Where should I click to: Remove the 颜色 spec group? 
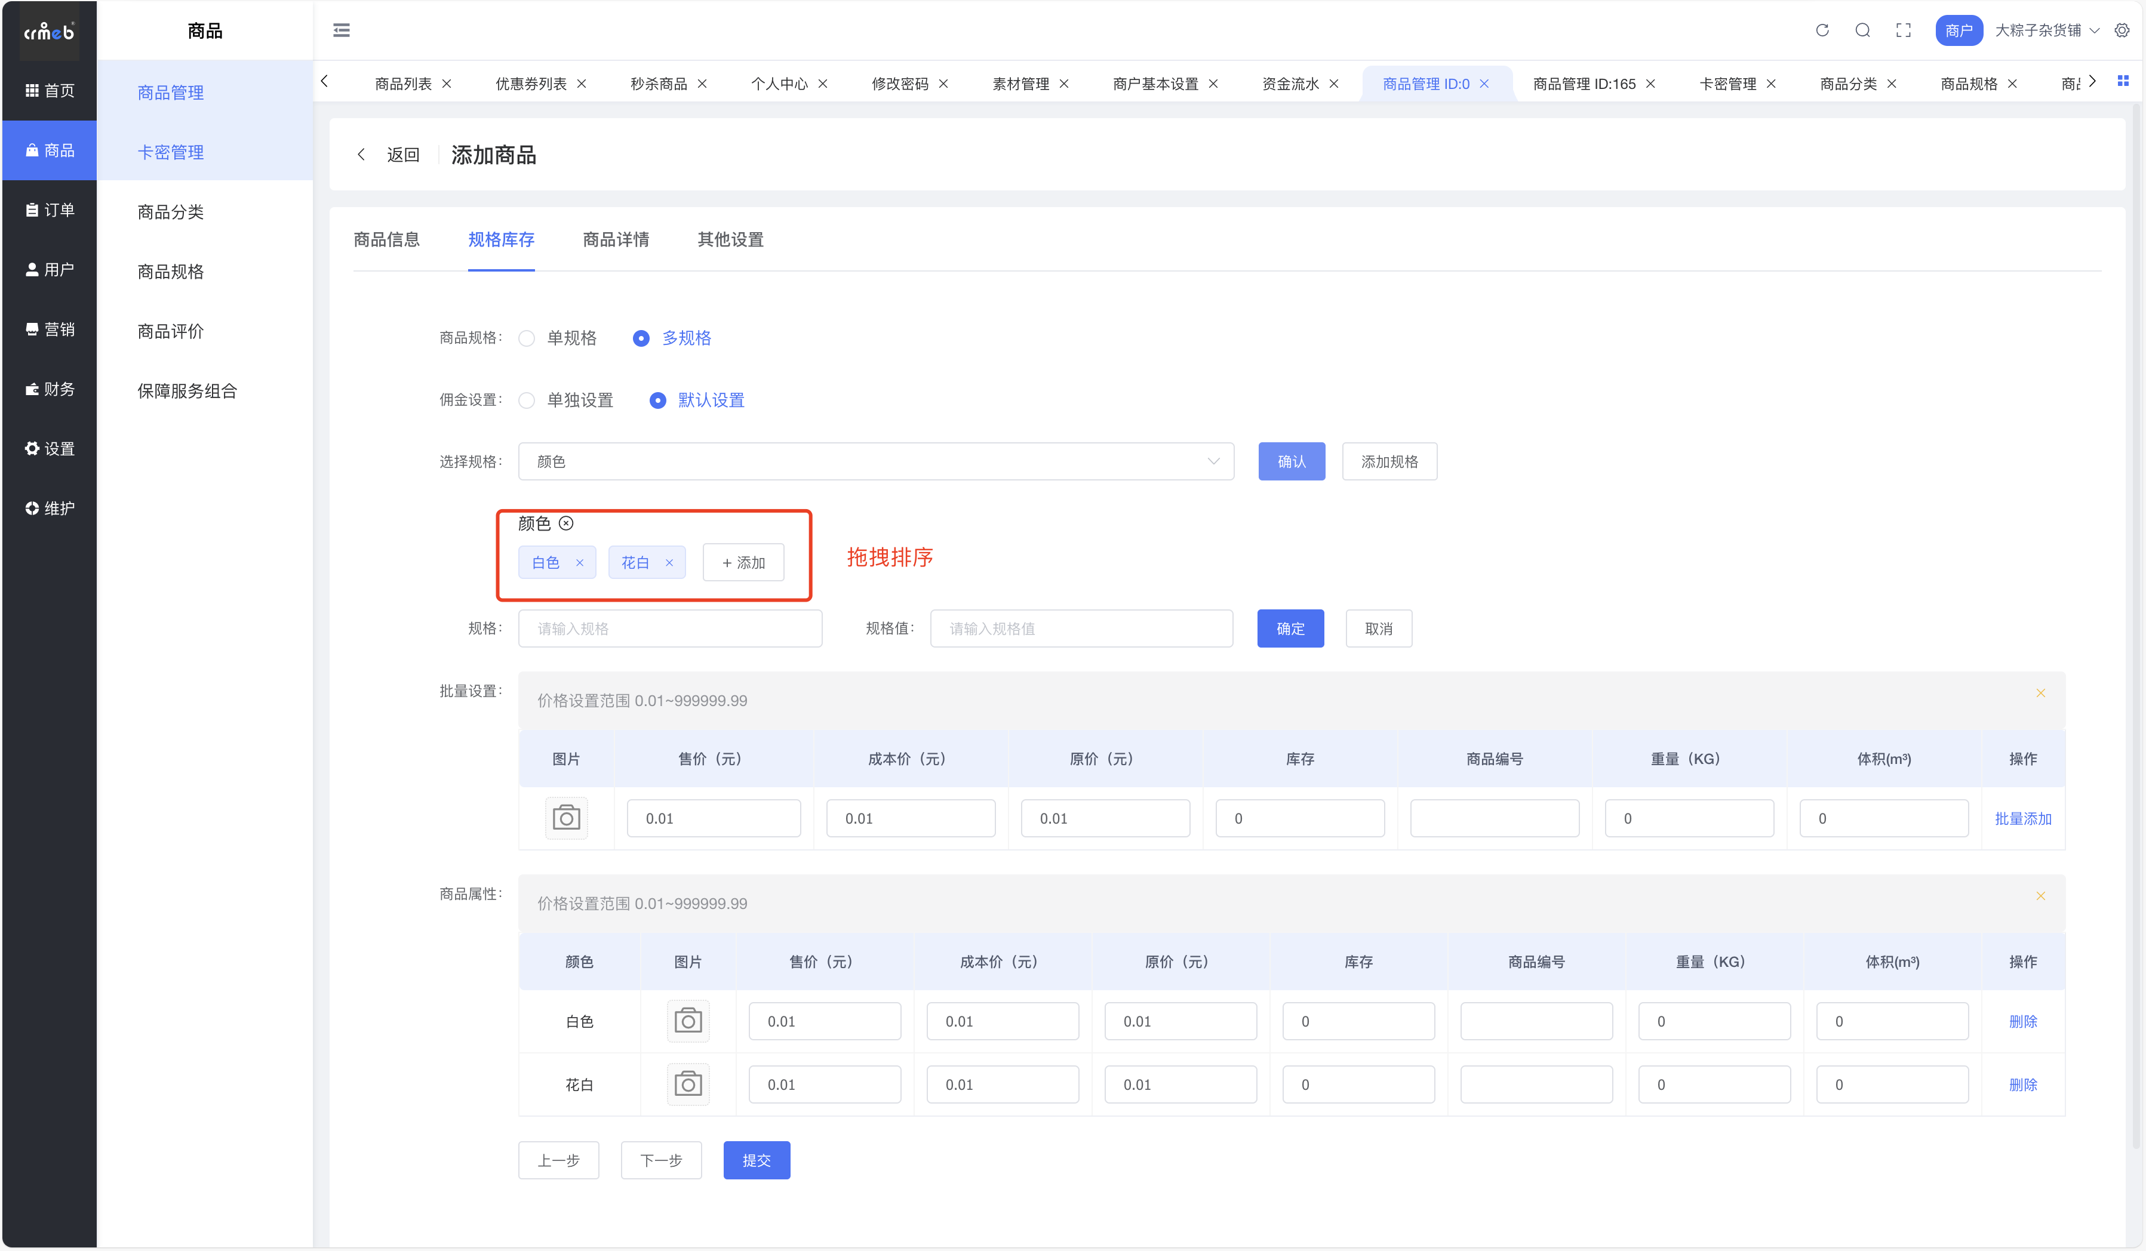566,523
